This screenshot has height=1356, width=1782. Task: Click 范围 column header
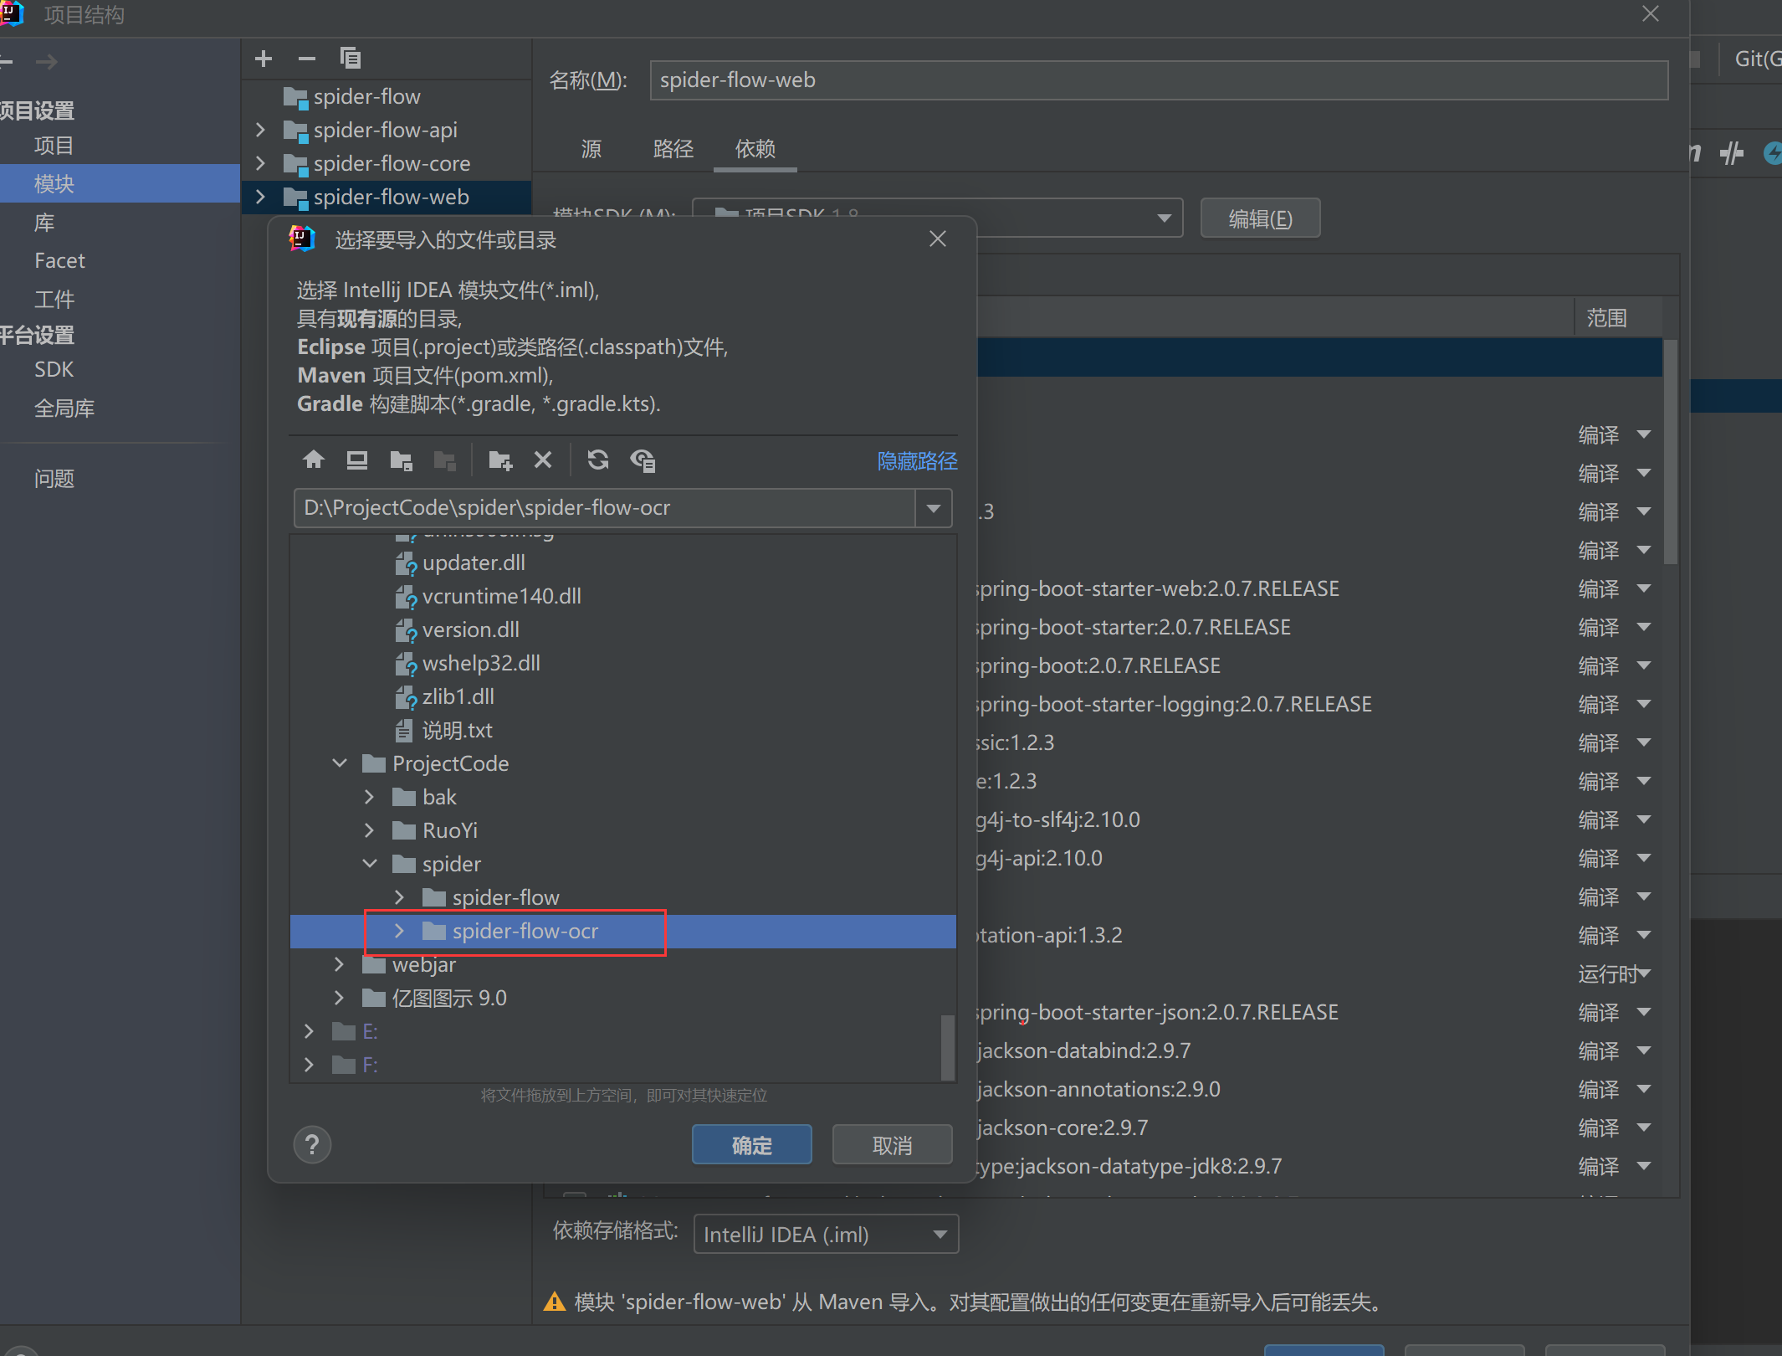[1606, 317]
